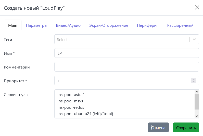The width and height of the screenshot is (203, 136).
Task: Close the LoudPlay creation dialog
Action: point(197,7)
